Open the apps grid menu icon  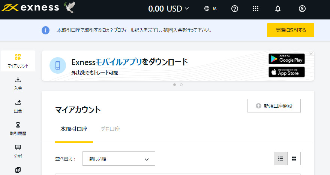(255, 9)
